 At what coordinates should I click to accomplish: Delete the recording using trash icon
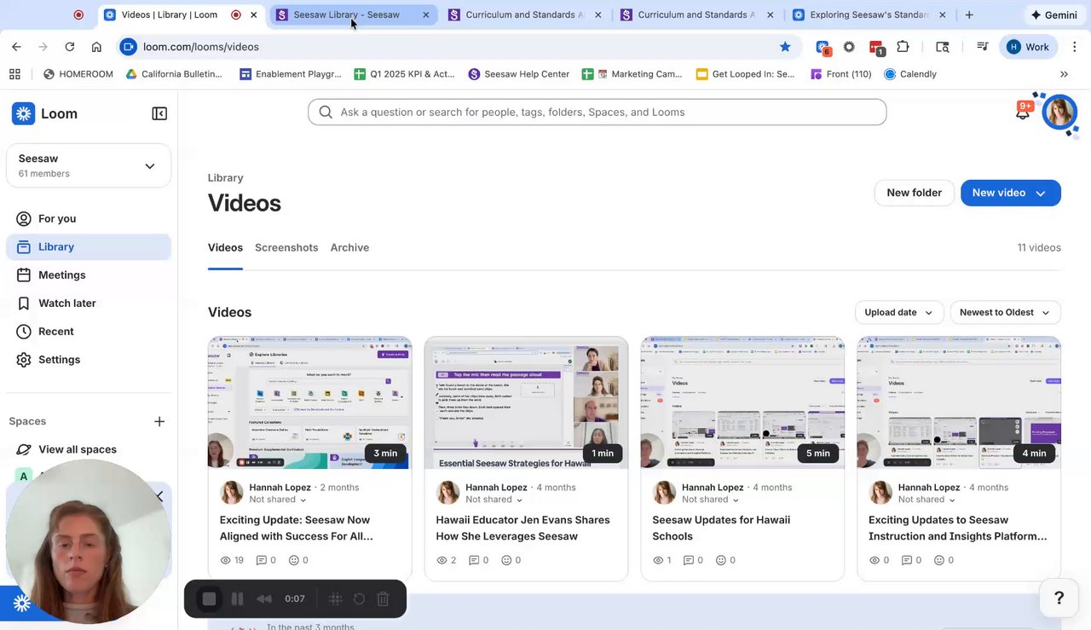click(383, 599)
